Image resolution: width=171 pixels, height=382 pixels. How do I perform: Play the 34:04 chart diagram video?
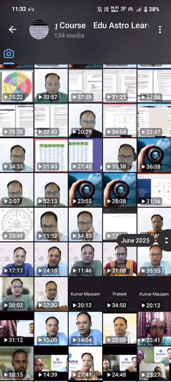[x=120, y=120]
